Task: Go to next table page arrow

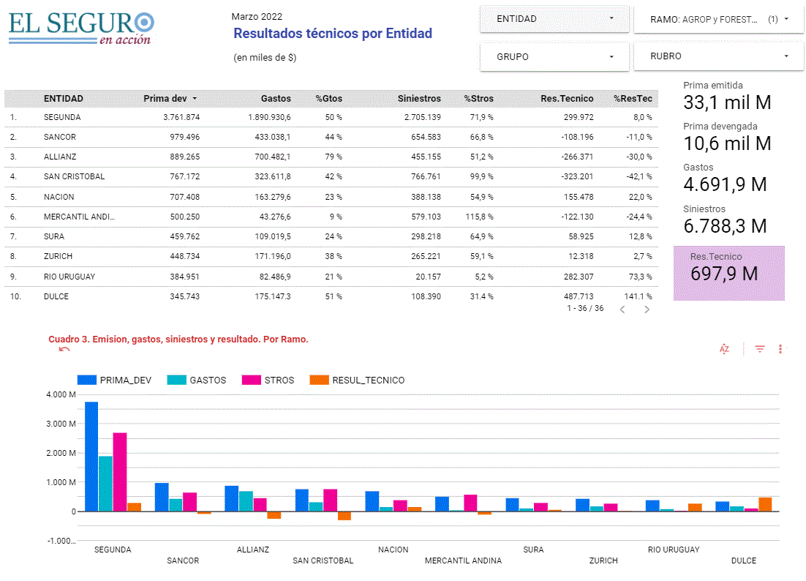Action: coord(647,310)
